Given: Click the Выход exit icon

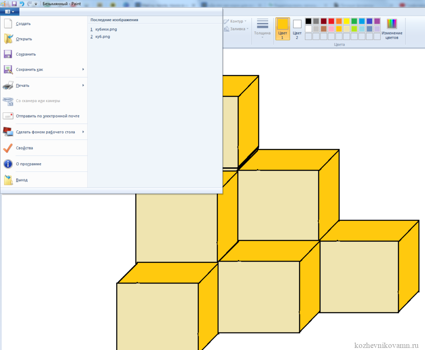Looking at the screenshot, I should click(8, 180).
